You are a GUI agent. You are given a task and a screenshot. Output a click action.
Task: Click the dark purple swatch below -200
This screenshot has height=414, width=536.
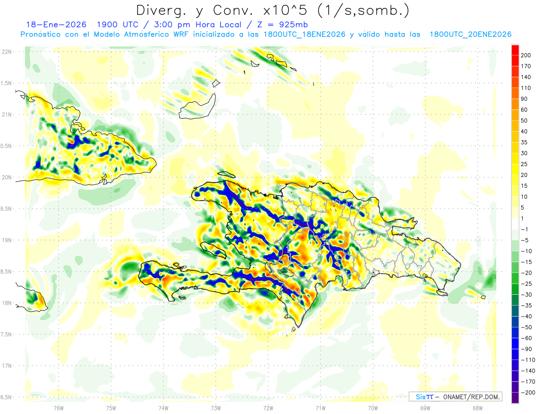click(515, 397)
